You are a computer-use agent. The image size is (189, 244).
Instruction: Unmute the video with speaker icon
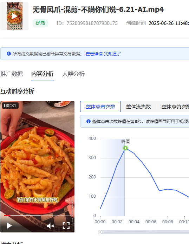coord(50,226)
